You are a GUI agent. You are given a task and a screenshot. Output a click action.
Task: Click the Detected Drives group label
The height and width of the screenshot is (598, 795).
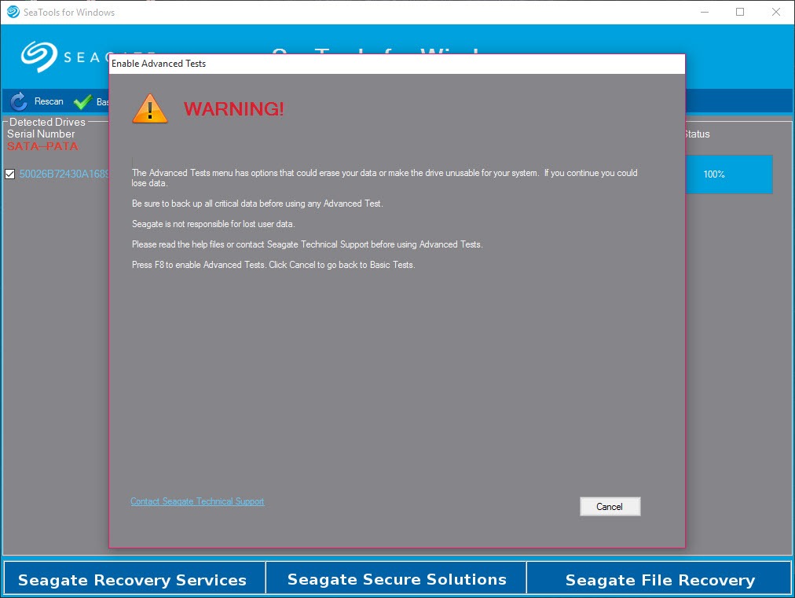pyautogui.click(x=47, y=122)
